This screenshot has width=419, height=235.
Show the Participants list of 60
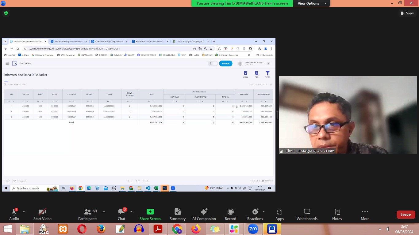[88, 214]
